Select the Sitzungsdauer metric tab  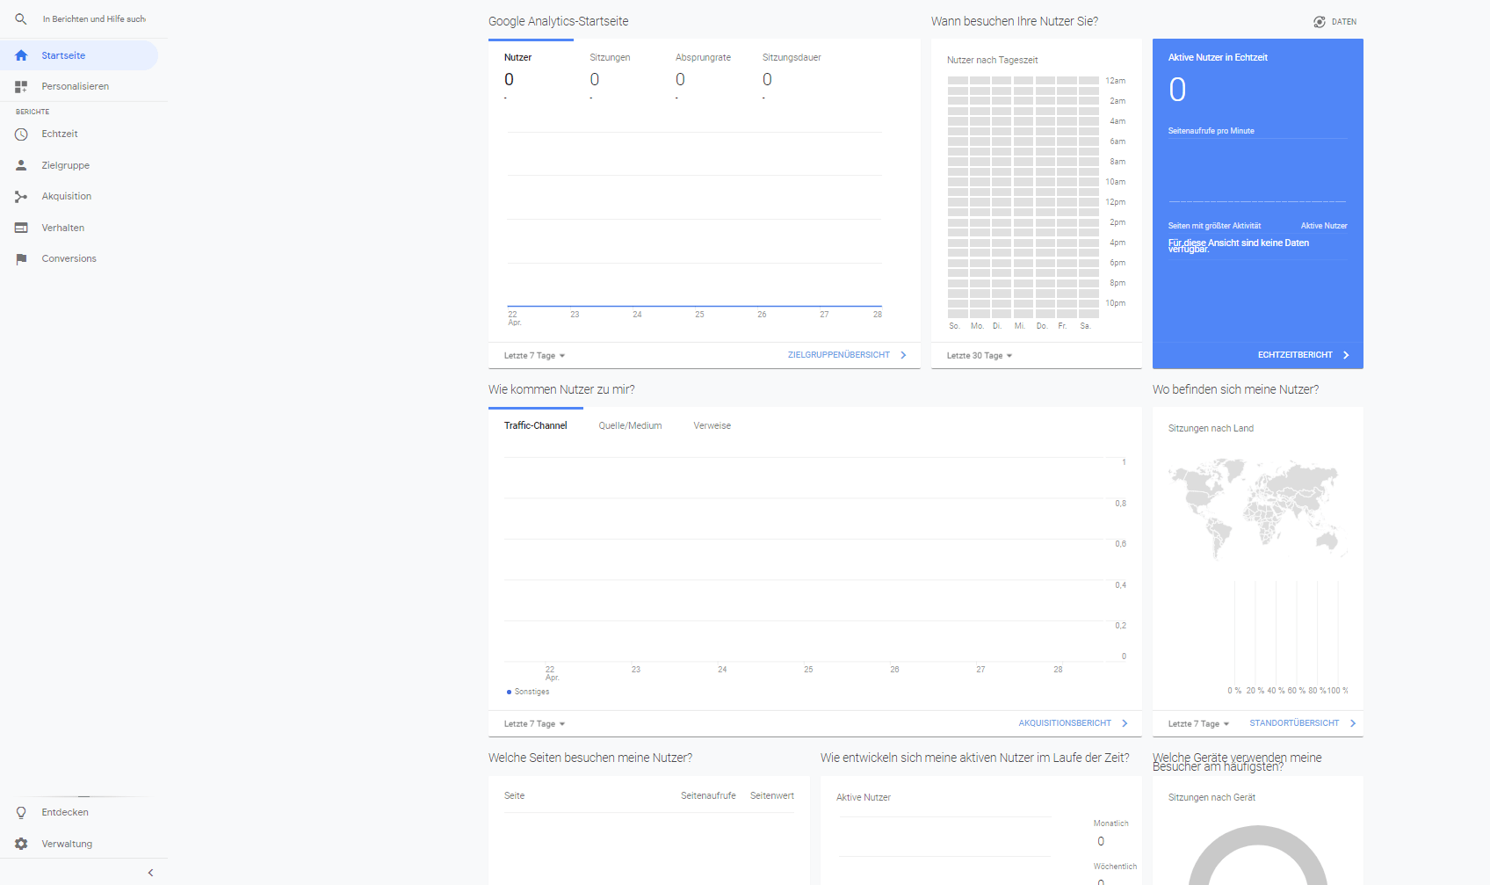(792, 72)
